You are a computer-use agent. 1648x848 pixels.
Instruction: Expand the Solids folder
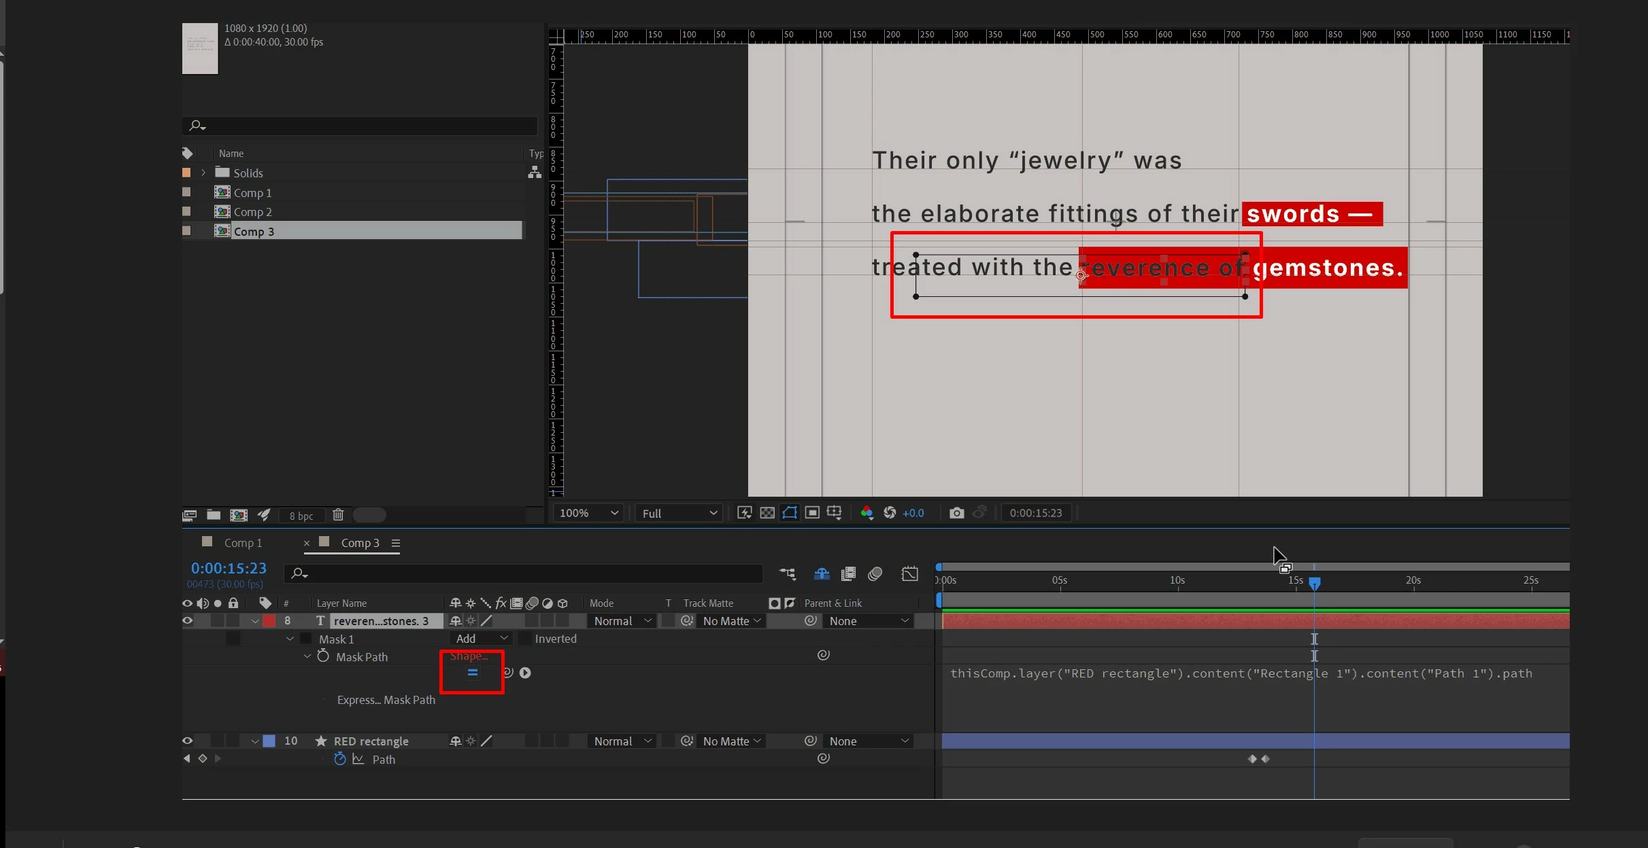(x=203, y=173)
